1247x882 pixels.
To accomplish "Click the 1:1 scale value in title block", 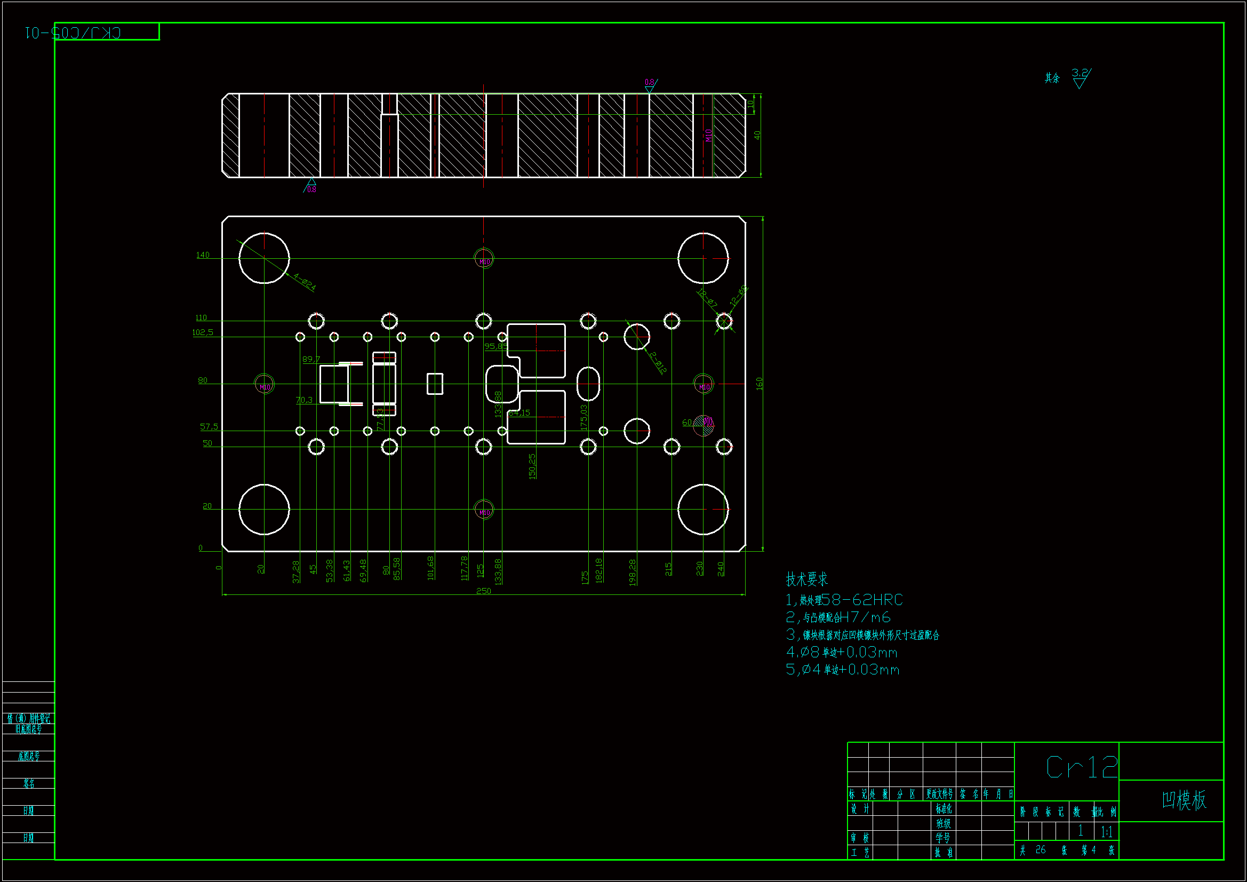I will [x=1107, y=831].
